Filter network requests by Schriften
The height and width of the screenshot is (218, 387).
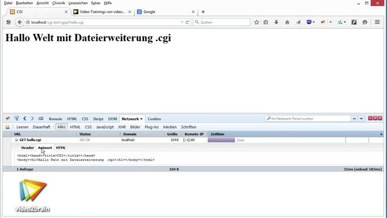[189, 127]
